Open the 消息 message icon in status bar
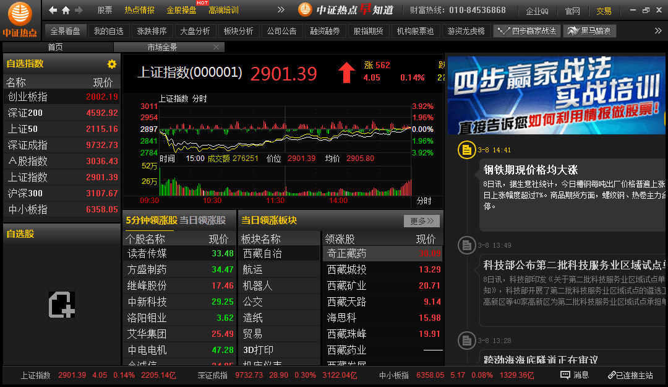The width and height of the screenshot is (668, 387). (565, 375)
